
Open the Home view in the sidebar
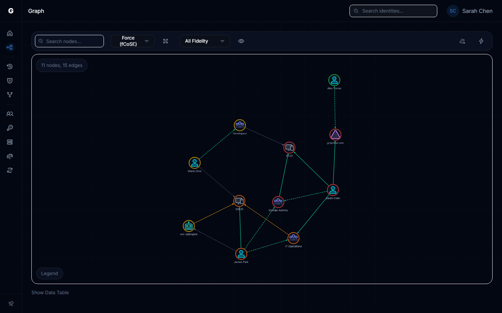pyautogui.click(x=10, y=33)
